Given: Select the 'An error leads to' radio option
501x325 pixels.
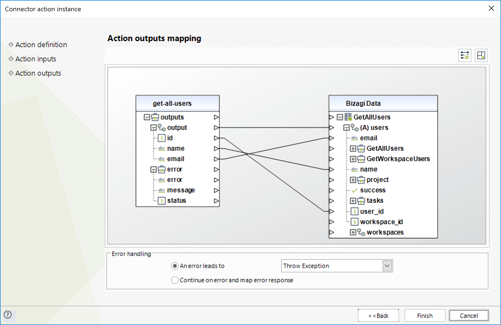Looking at the screenshot, I should (x=175, y=266).
